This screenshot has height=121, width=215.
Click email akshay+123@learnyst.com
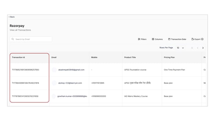click(x=70, y=83)
